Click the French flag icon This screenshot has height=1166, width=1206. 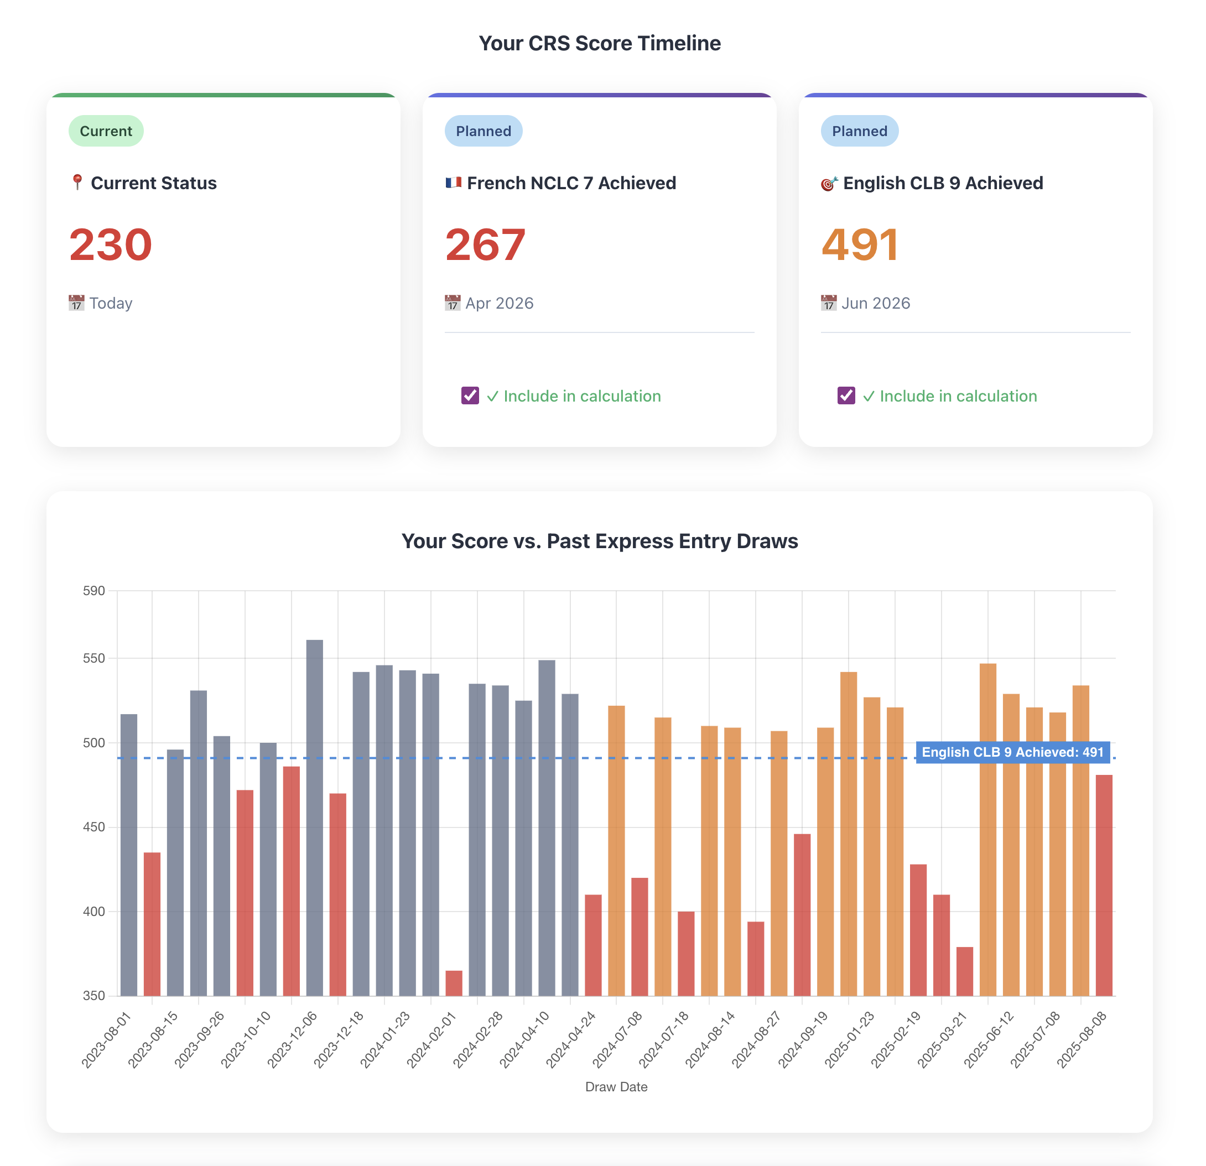pos(454,183)
